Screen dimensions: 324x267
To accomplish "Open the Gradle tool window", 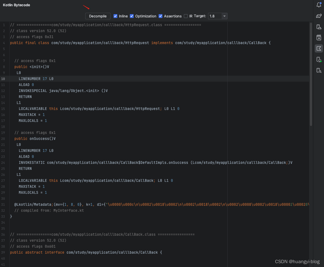I will [319, 16].
